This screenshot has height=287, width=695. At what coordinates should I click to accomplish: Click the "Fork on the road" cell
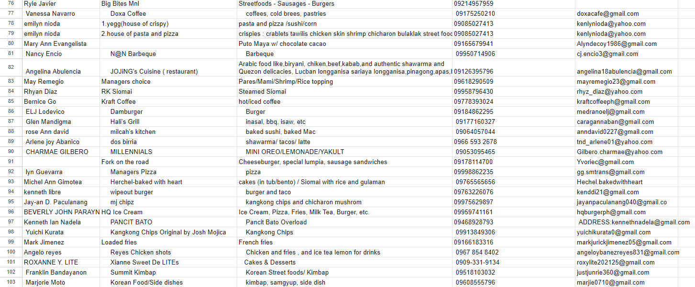pyautogui.click(x=125, y=162)
